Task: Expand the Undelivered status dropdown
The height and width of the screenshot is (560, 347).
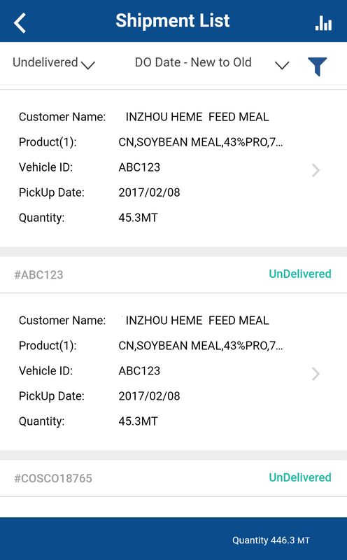Action: (54, 63)
